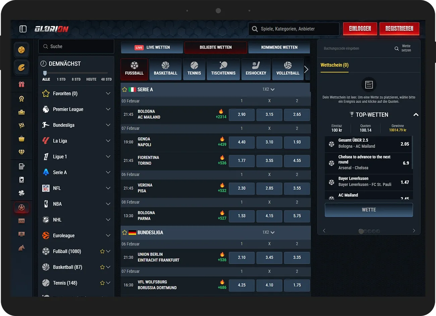The width and height of the screenshot is (436, 316).
Task: Open the slot machine icon in sidebar
Action: click(x=21, y=166)
